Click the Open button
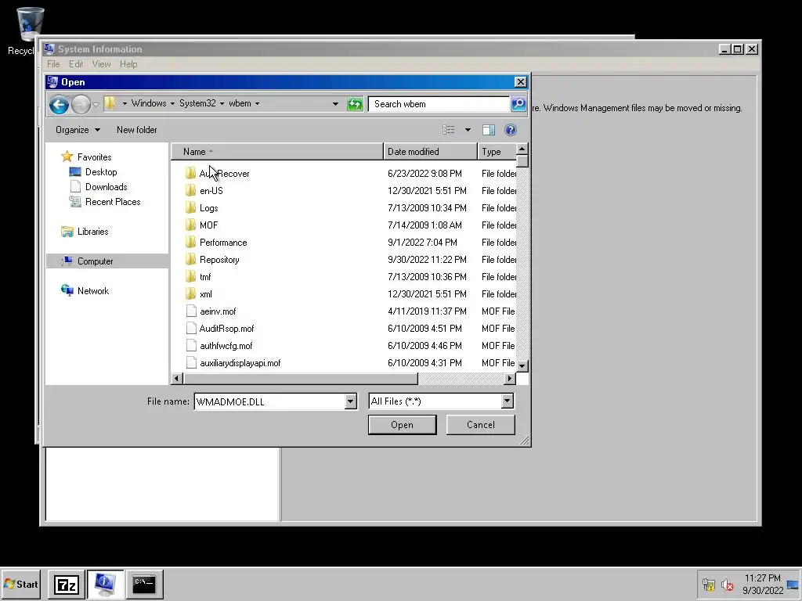The image size is (802, 601). 402,425
